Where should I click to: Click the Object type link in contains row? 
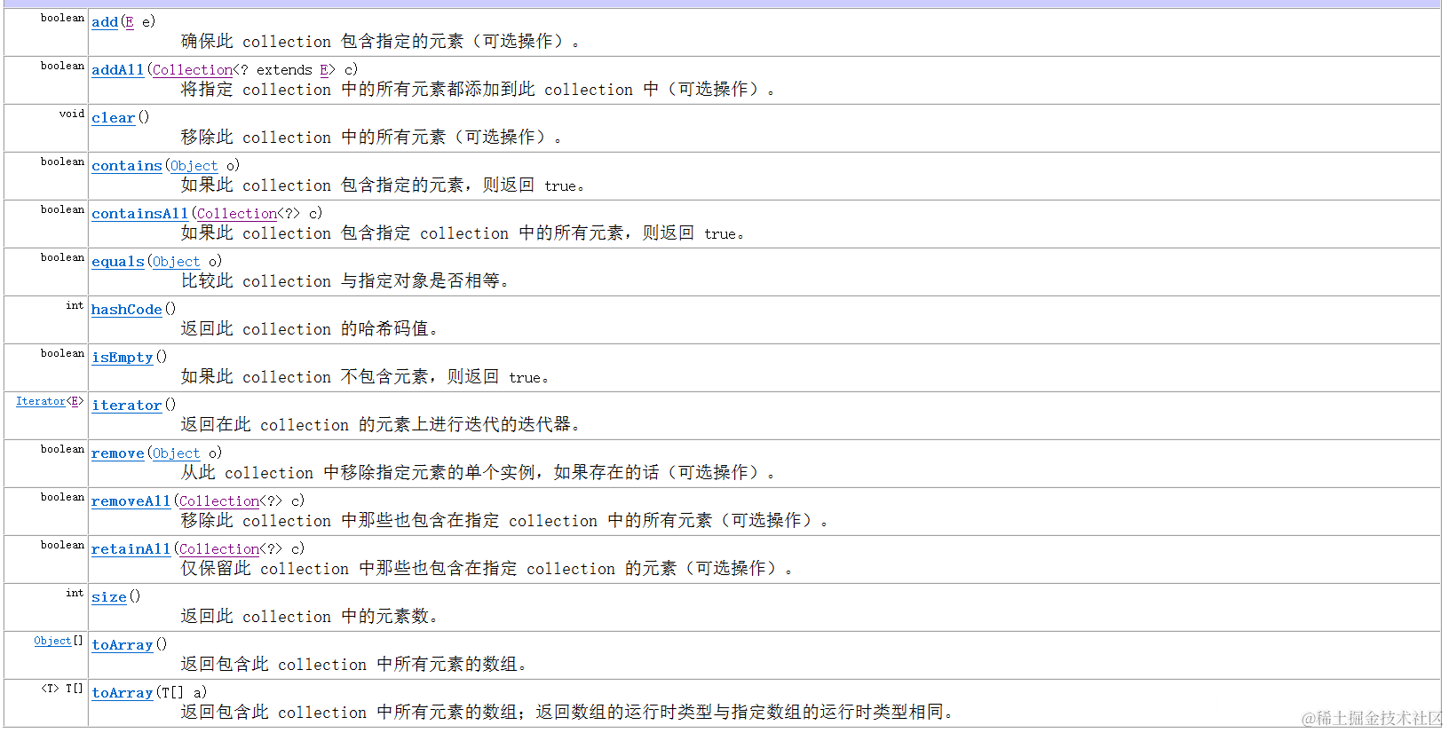coord(194,166)
